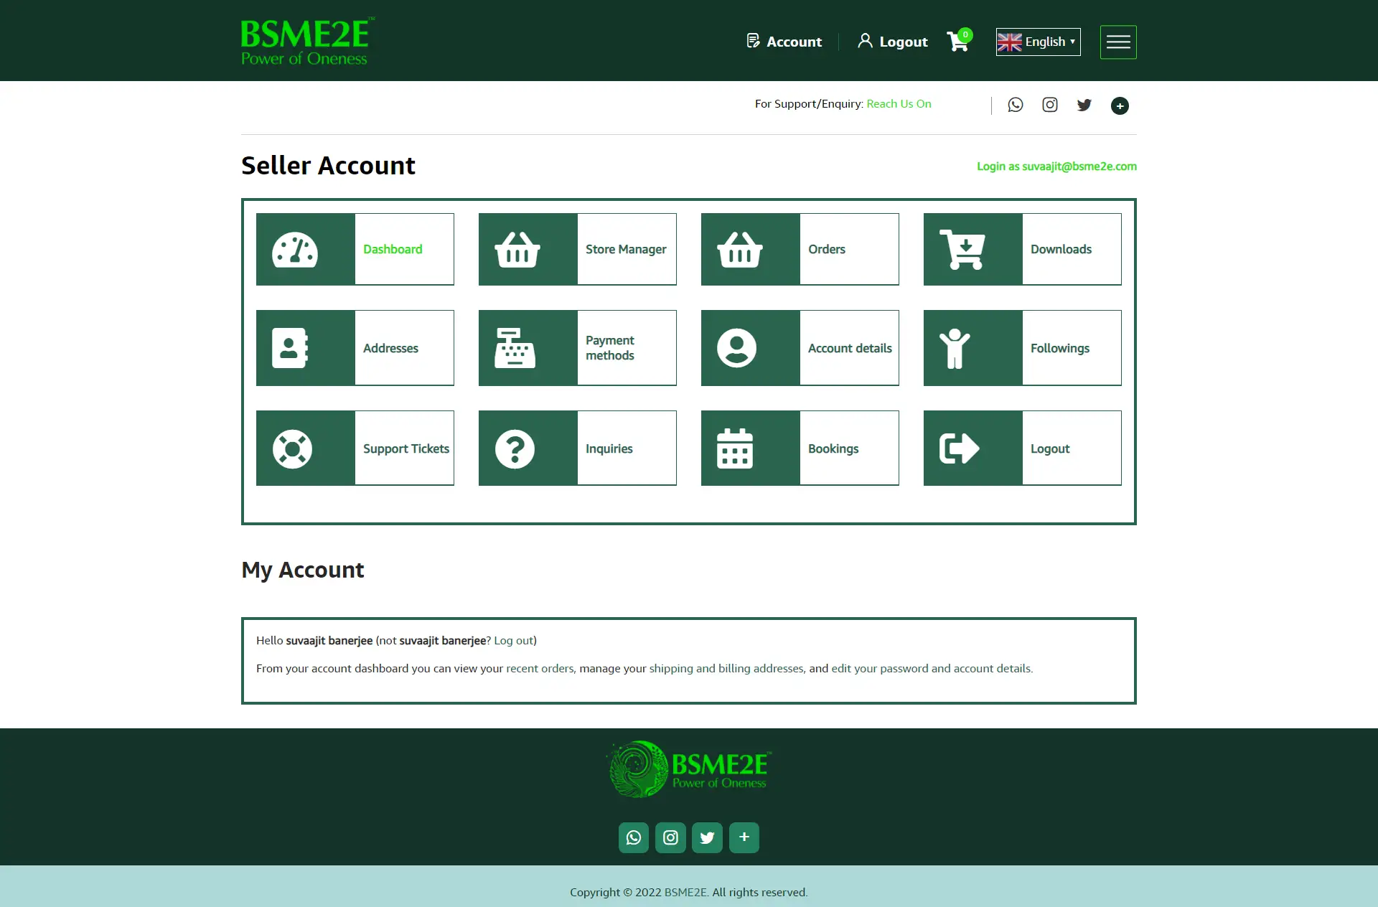
Task: Click the Downloads shopping cart icon
Action: tap(962, 249)
